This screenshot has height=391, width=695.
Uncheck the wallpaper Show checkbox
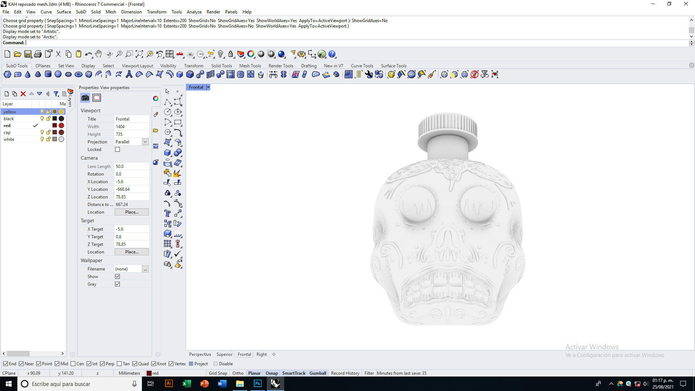point(117,277)
